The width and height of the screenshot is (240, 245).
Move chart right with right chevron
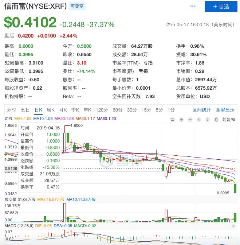[208, 120]
